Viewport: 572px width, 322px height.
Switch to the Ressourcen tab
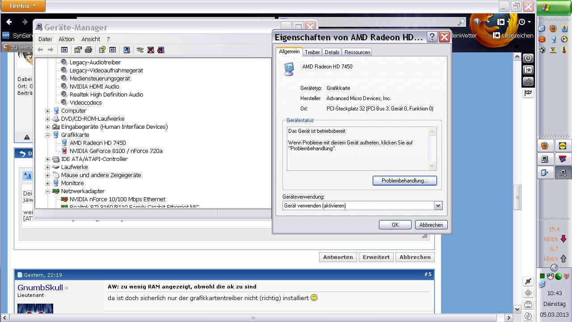pyautogui.click(x=357, y=52)
